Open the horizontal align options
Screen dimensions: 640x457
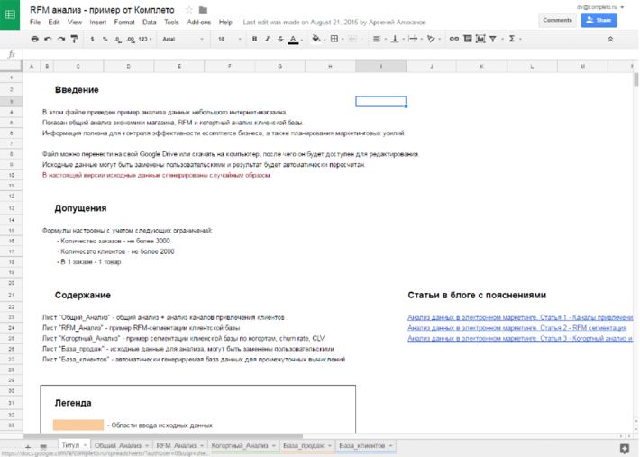379,39
